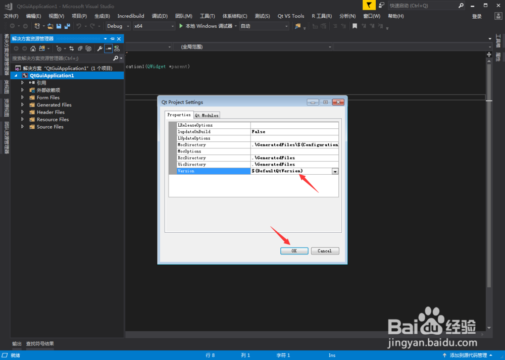Click the Open File folder icon
This screenshot has width=505, height=360.
pyautogui.click(x=50, y=26)
